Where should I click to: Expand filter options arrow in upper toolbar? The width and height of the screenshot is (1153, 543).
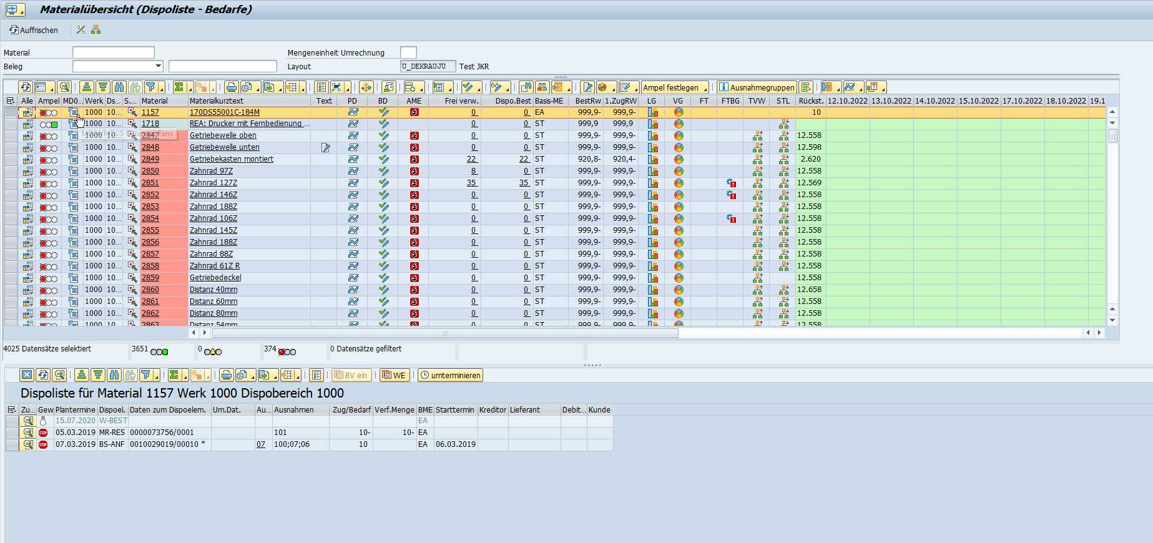pos(161,89)
